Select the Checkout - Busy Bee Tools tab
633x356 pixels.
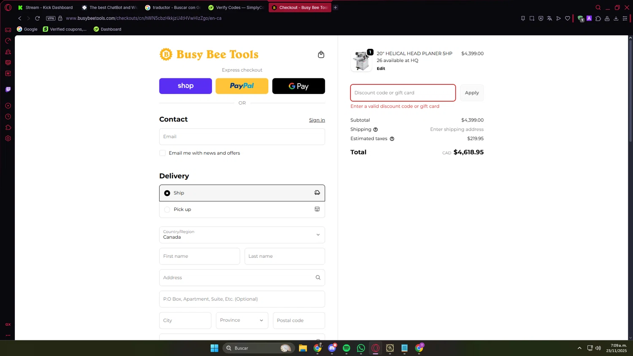[300, 8]
